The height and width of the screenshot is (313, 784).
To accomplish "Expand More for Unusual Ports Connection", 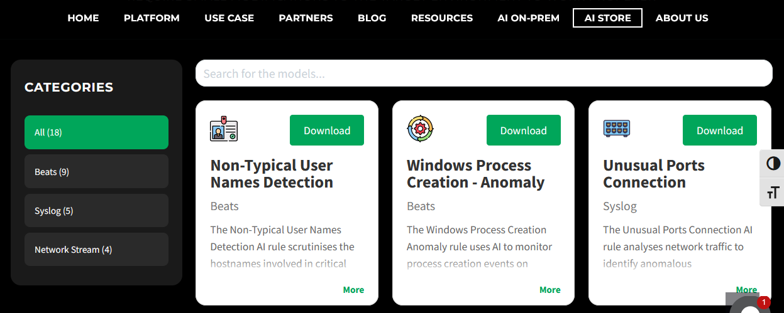I will click(x=746, y=290).
